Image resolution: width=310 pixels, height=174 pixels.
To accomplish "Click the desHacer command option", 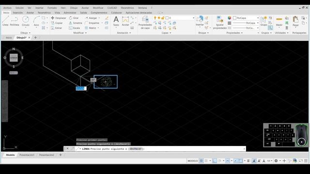I will pos(136,149).
